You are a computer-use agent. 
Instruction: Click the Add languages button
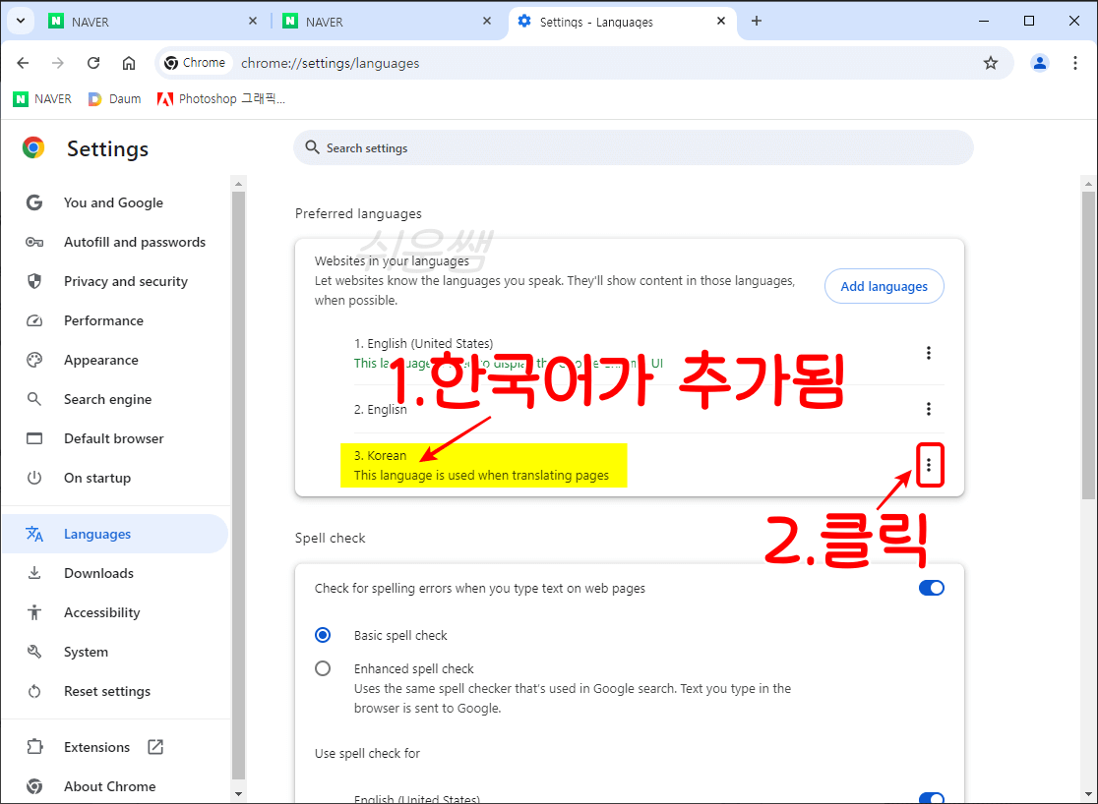883,285
